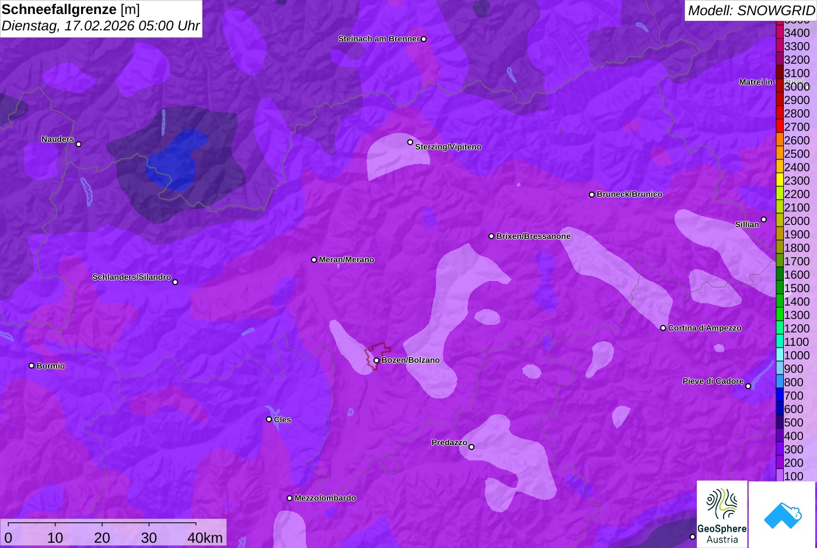Click the 2000 legend value
The height and width of the screenshot is (548, 817).
797,221
